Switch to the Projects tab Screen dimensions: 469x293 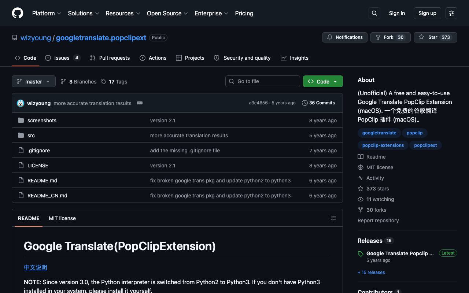click(x=190, y=58)
